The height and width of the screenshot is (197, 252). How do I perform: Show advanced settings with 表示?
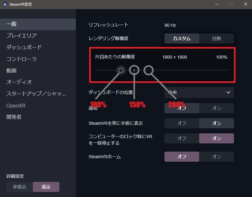coord(46,187)
